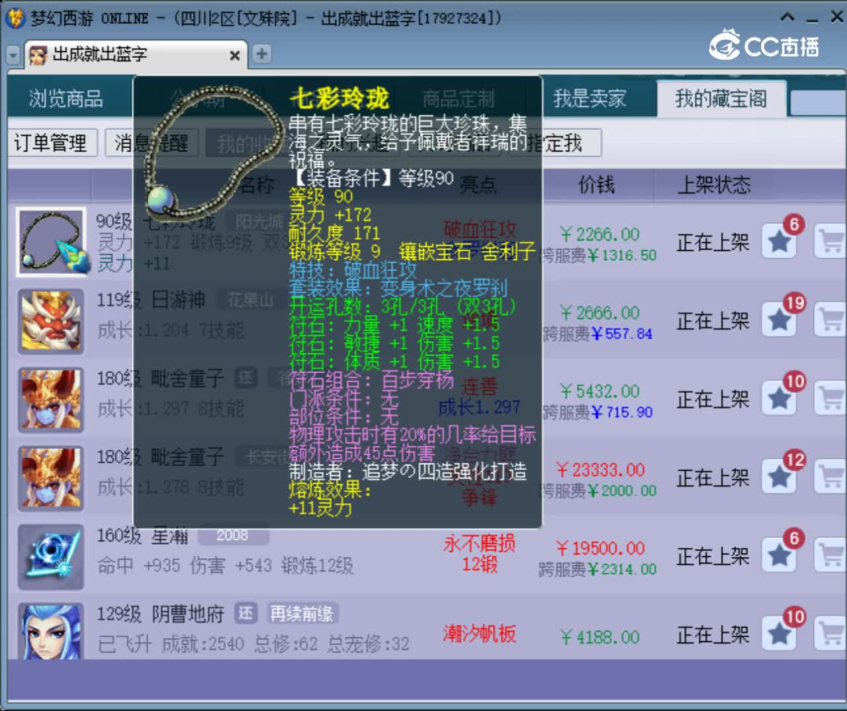Click the avatar icon on the 出成就出蓝字 tab
The width and height of the screenshot is (847, 711).
coord(38,55)
